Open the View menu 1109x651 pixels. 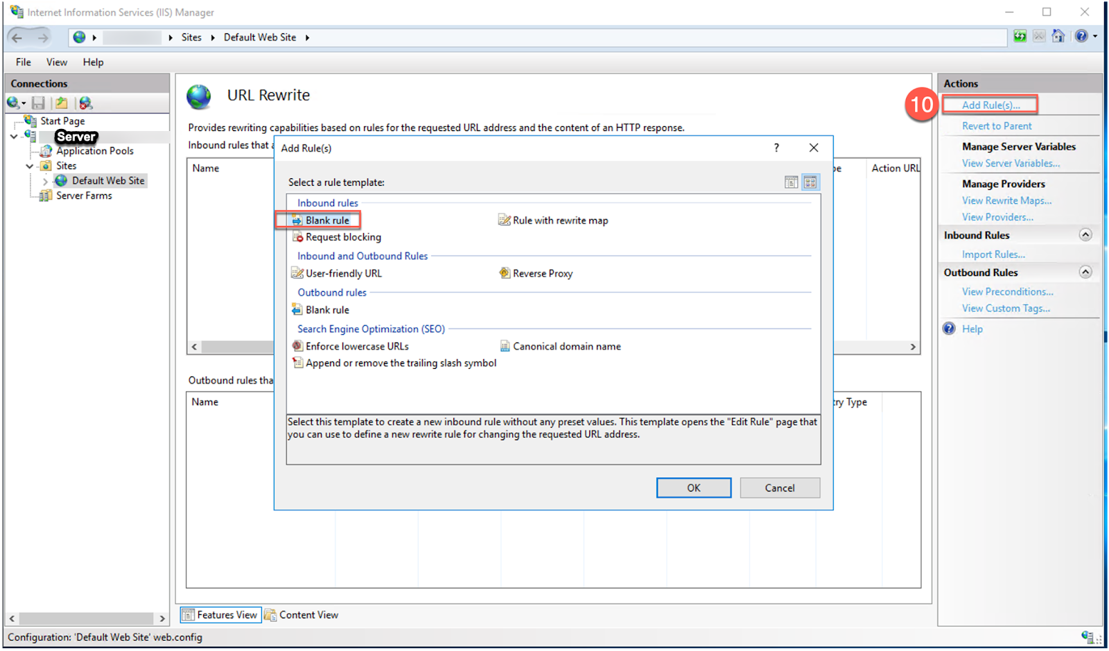pos(57,62)
